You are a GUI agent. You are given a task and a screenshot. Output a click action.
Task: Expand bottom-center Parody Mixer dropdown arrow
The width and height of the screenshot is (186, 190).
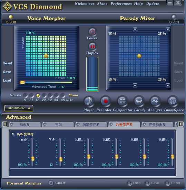coord(135,85)
